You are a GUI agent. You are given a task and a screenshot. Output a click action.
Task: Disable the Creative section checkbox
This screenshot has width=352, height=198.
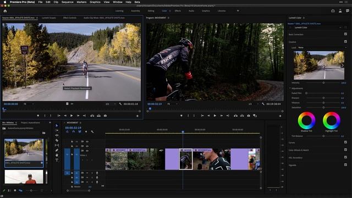pos(345,42)
